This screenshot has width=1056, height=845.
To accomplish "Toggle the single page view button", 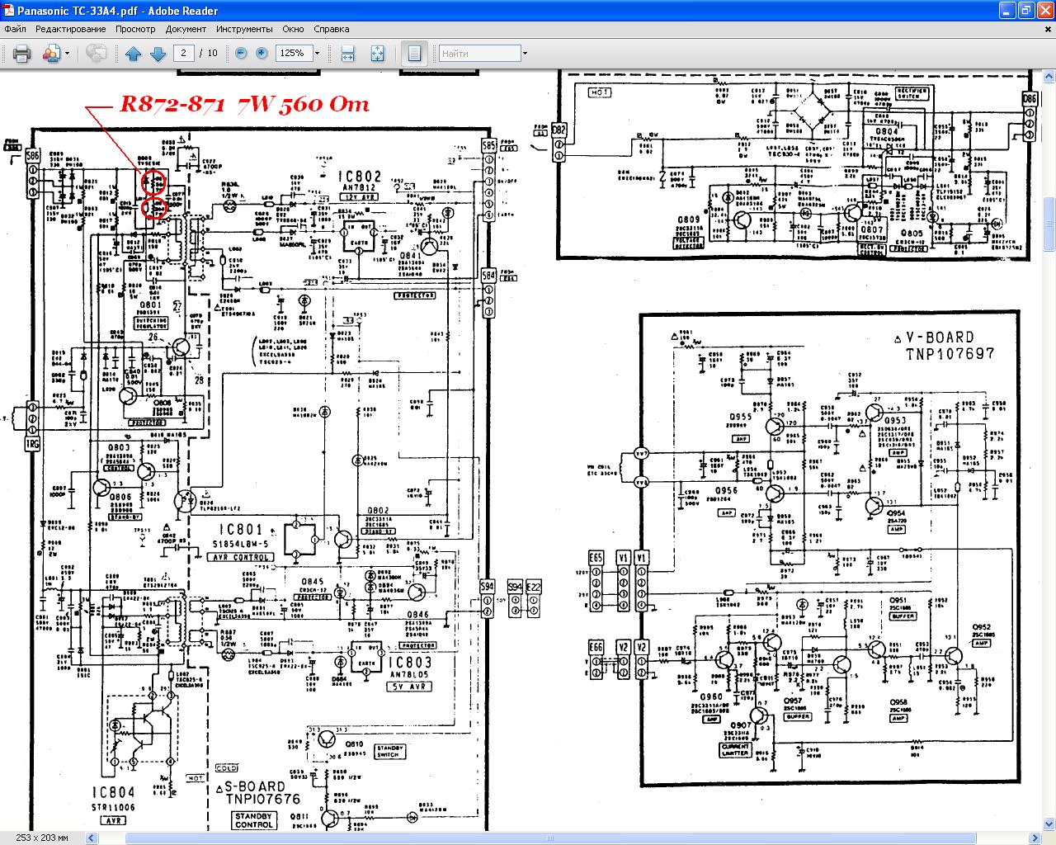I will (414, 54).
